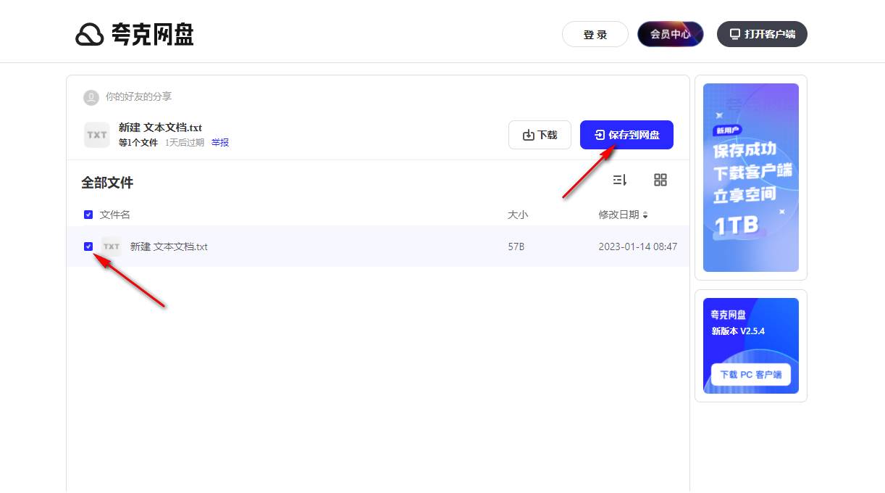Screen dimensions: 885x493
Task: Click 保存到网盘 button
Action: [x=626, y=135]
